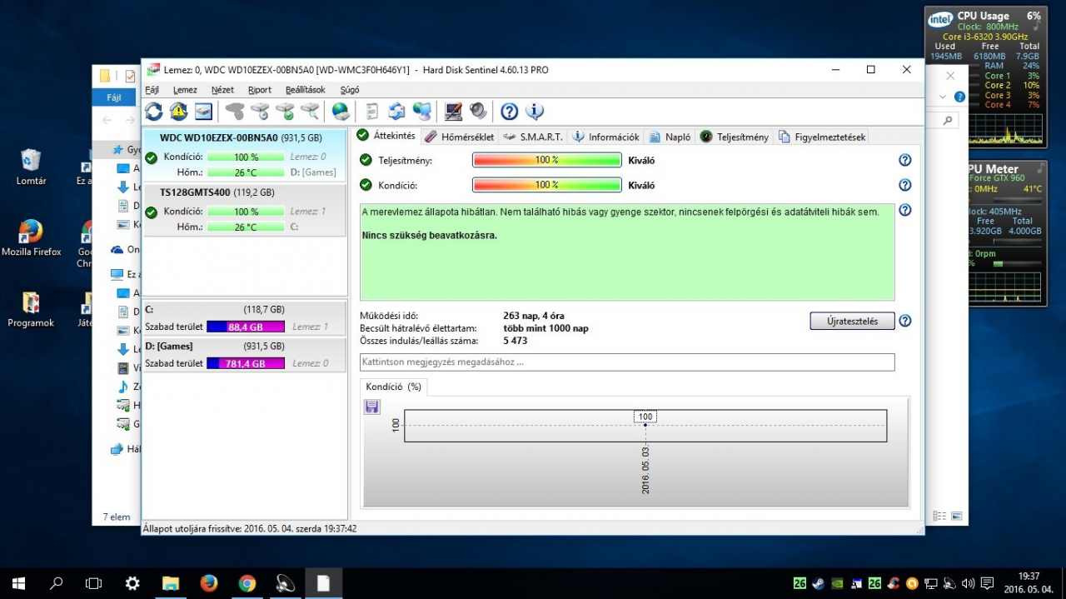Open the Riport menu

[260, 90]
